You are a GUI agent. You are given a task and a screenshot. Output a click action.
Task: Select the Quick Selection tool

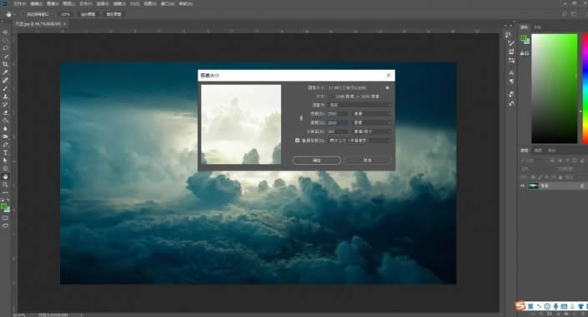(x=5, y=56)
